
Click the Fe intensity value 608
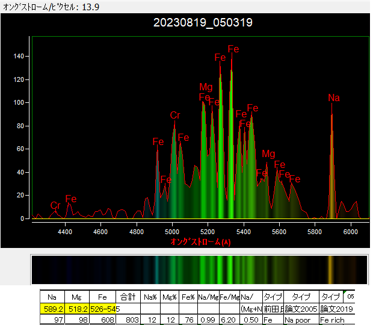coord(104,320)
